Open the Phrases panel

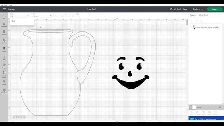coord(4,66)
